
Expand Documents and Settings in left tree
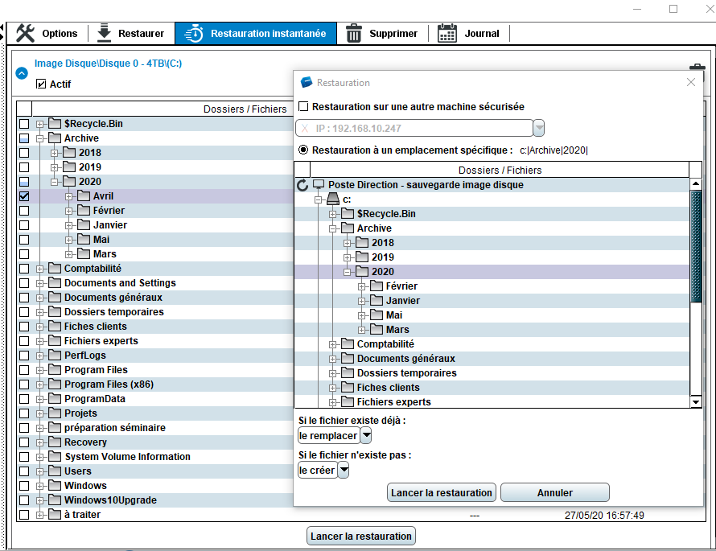tap(39, 283)
